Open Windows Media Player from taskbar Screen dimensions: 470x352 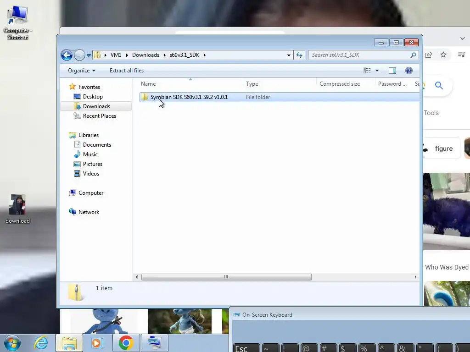(x=97, y=343)
